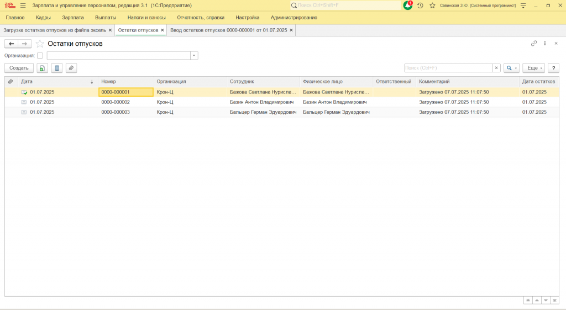Screen dimensions: 566x310
Task: Open the Администрирование menu
Action: tap(294, 17)
